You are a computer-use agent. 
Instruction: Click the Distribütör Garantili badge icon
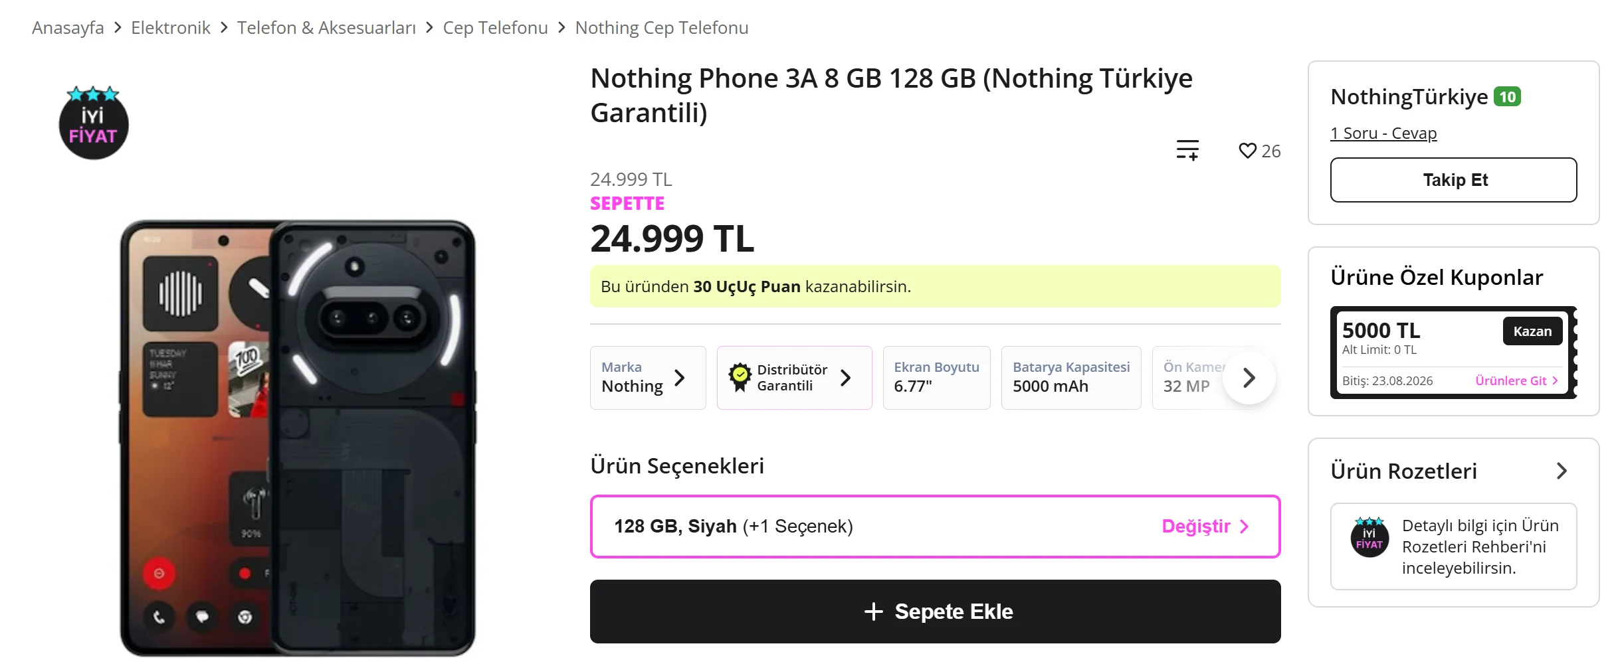(740, 377)
